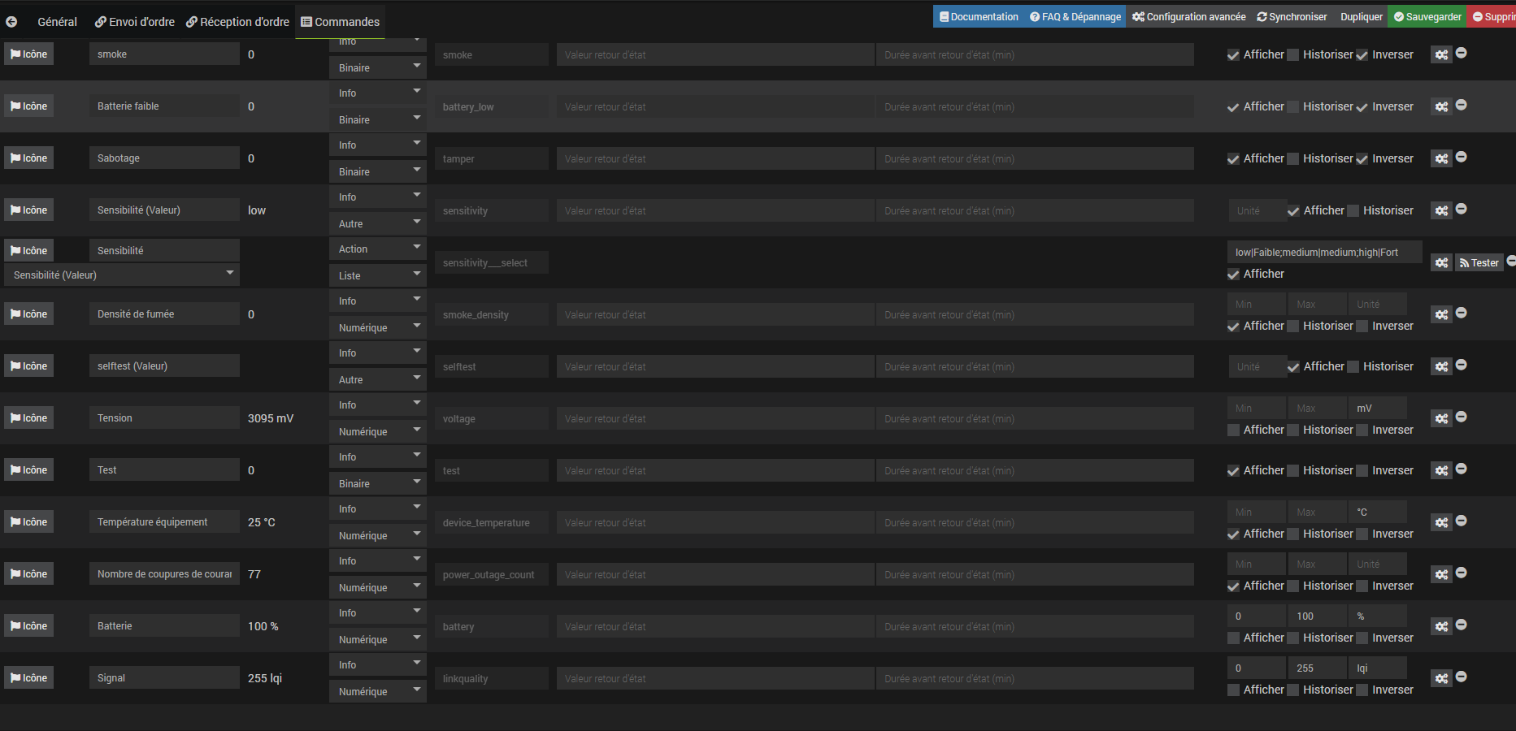
Task: Open gear configuration for sensitivity__select row
Action: 1441,262
